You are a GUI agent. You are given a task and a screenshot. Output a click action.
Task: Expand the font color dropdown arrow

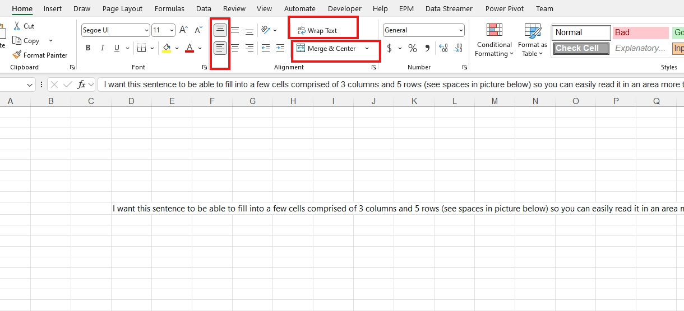pyautogui.click(x=200, y=48)
